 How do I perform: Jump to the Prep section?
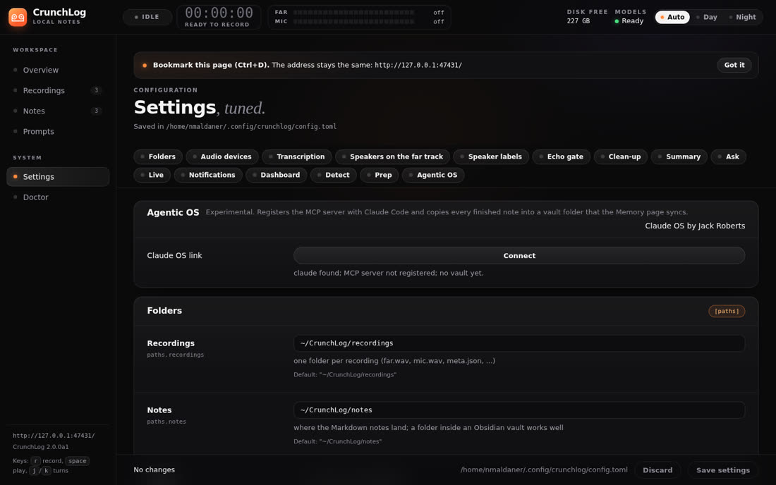tap(379, 175)
